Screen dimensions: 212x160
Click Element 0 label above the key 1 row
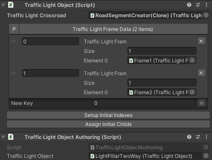[x=95, y=61]
